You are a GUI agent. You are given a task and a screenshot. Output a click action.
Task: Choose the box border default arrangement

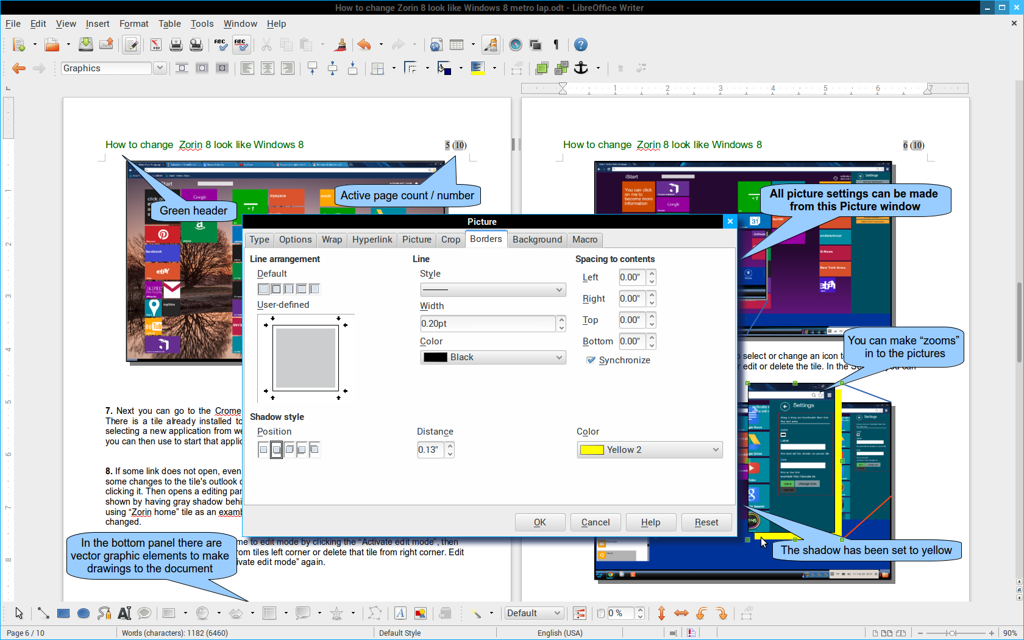point(276,289)
